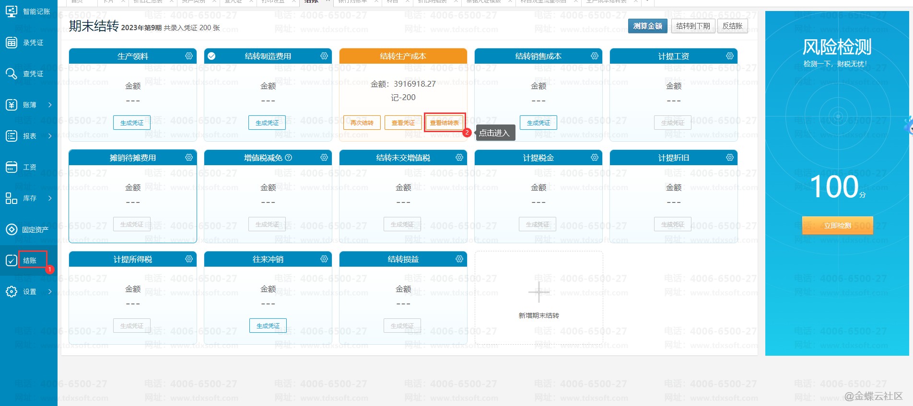Open settings gear on 生产领料 card
The height and width of the screenshot is (406, 913).
(x=189, y=56)
